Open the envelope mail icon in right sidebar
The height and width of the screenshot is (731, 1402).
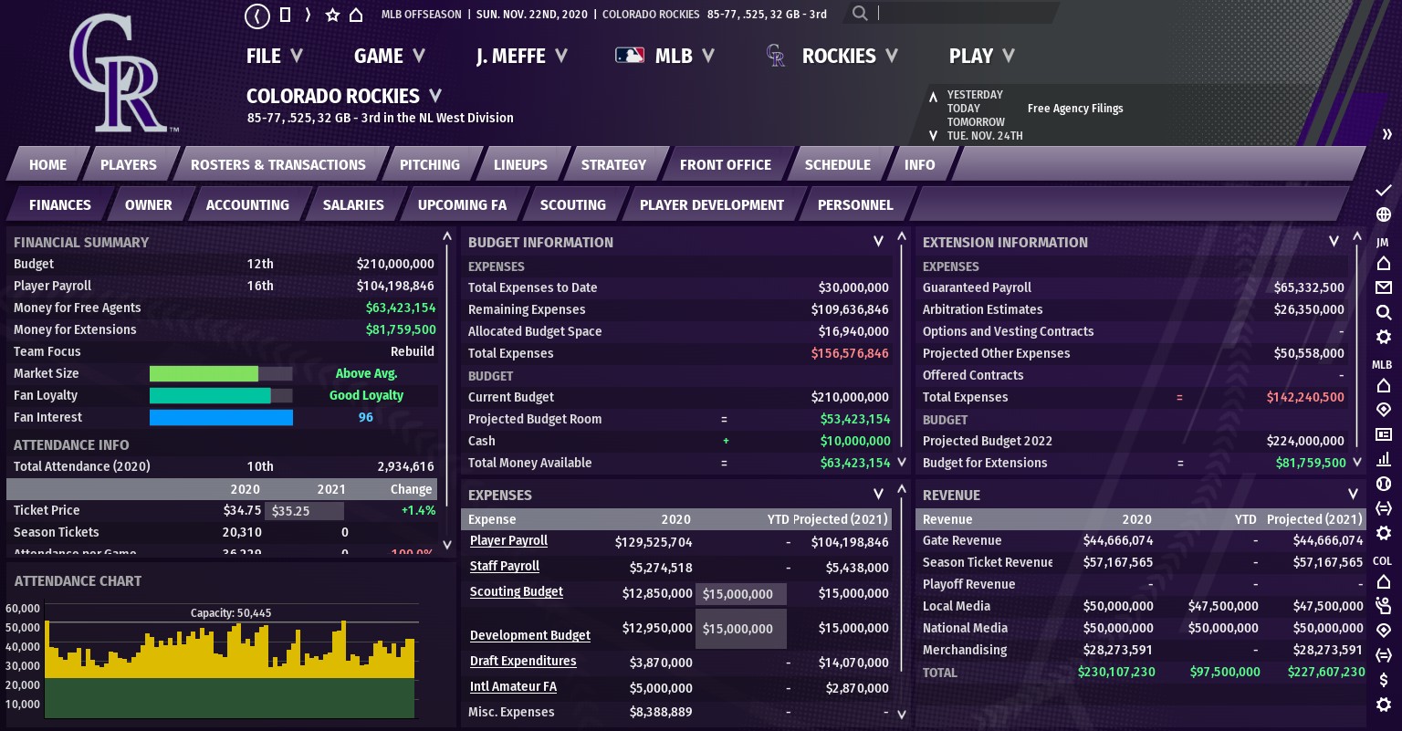[x=1384, y=287]
